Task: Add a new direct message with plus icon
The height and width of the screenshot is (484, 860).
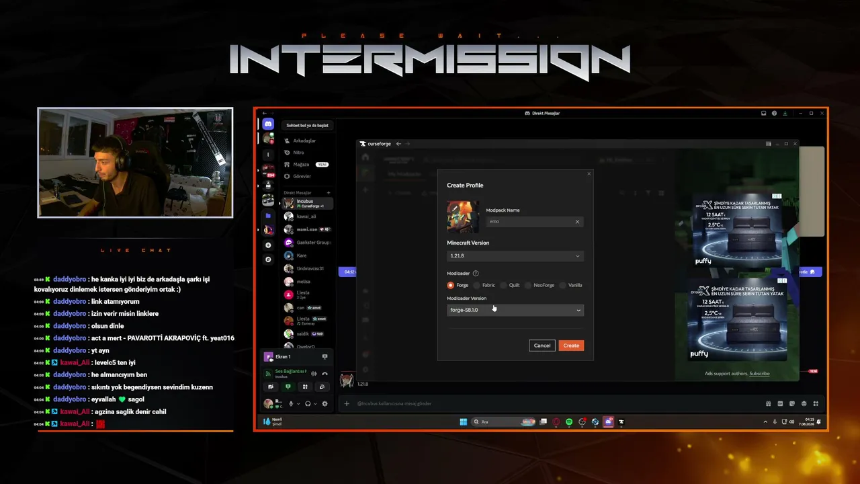Action: pyautogui.click(x=329, y=193)
